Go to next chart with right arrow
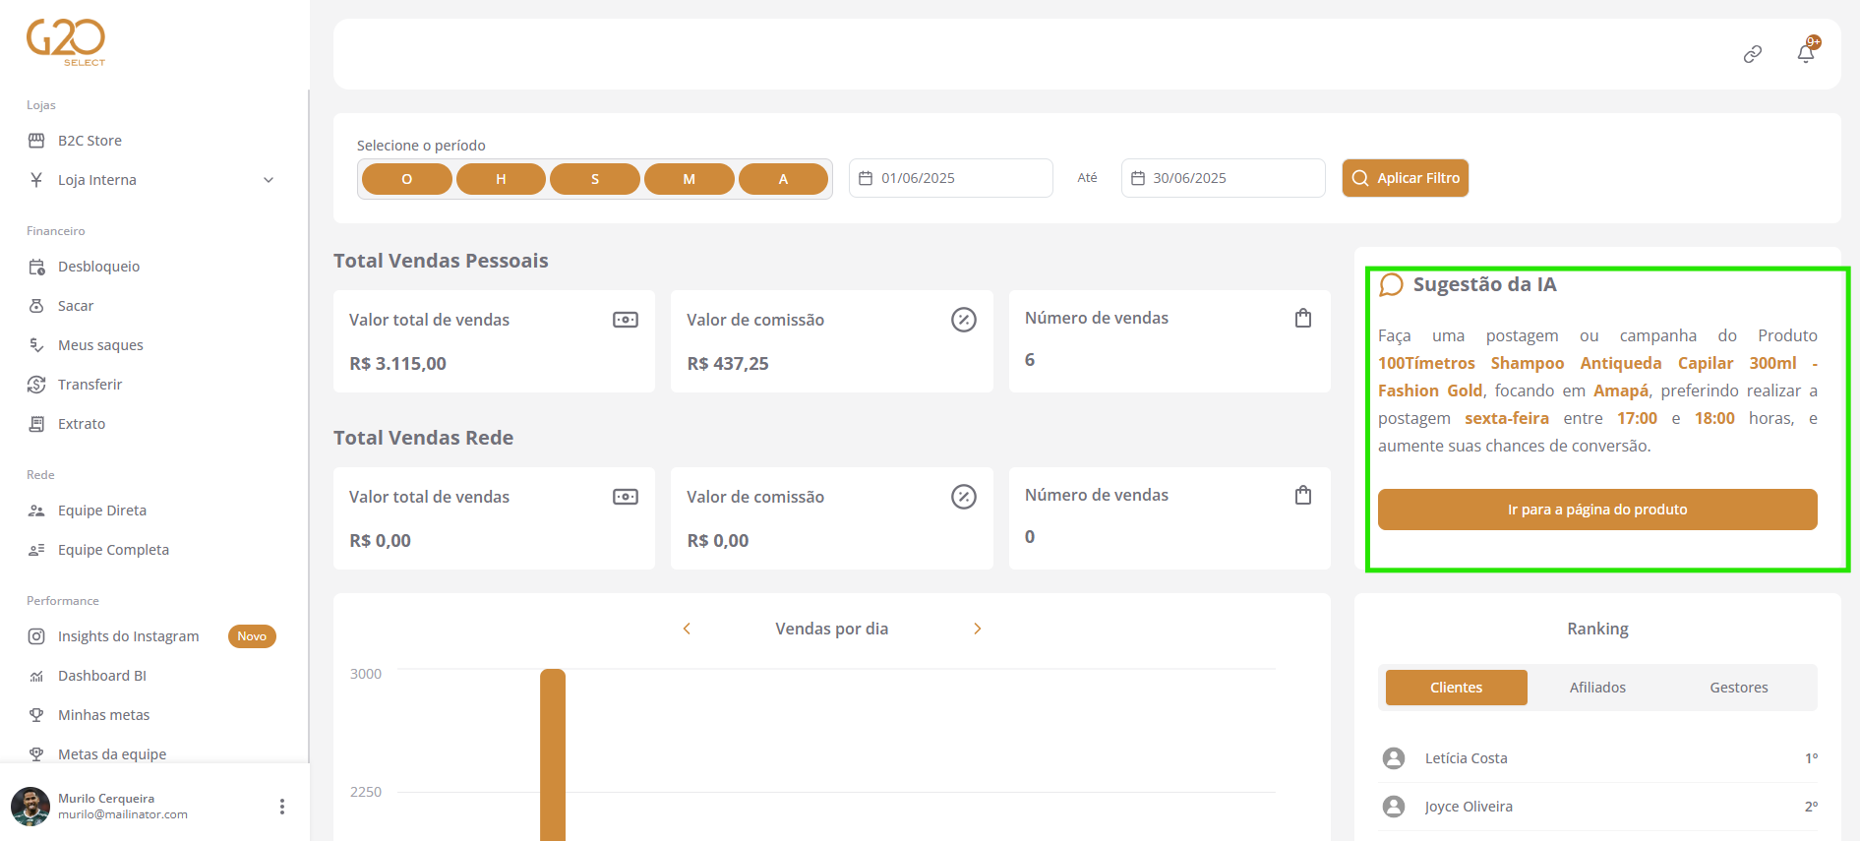Screen dimensions: 1860x841 (x=978, y=629)
